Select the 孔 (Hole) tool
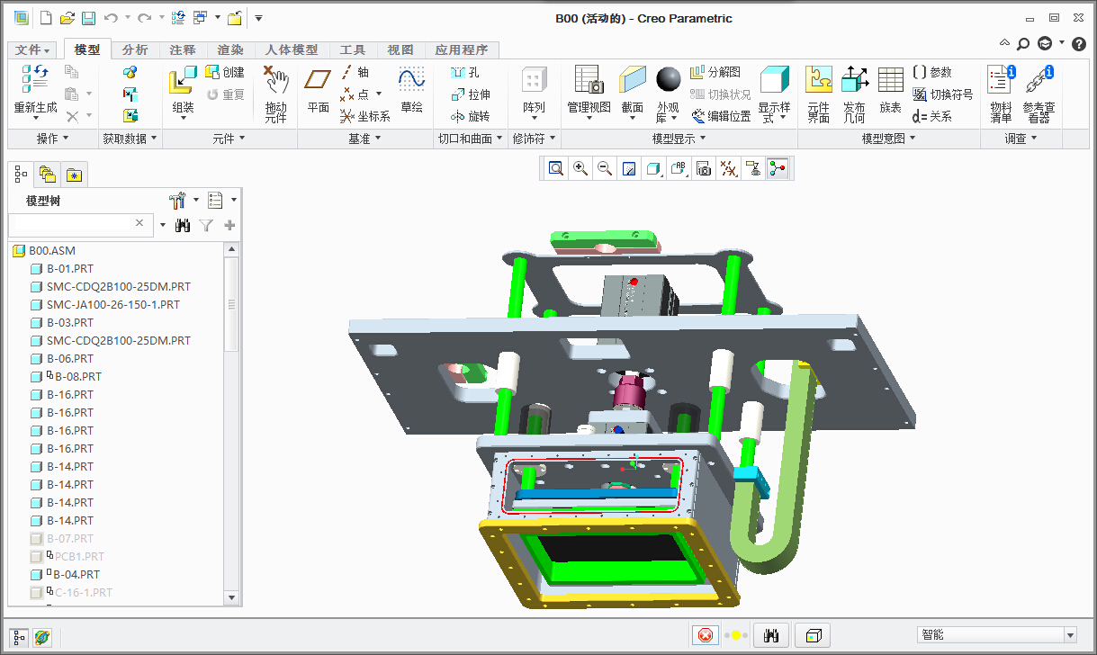The width and height of the screenshot is (1097, 655). pyautogui.click(x=464, y=72)
